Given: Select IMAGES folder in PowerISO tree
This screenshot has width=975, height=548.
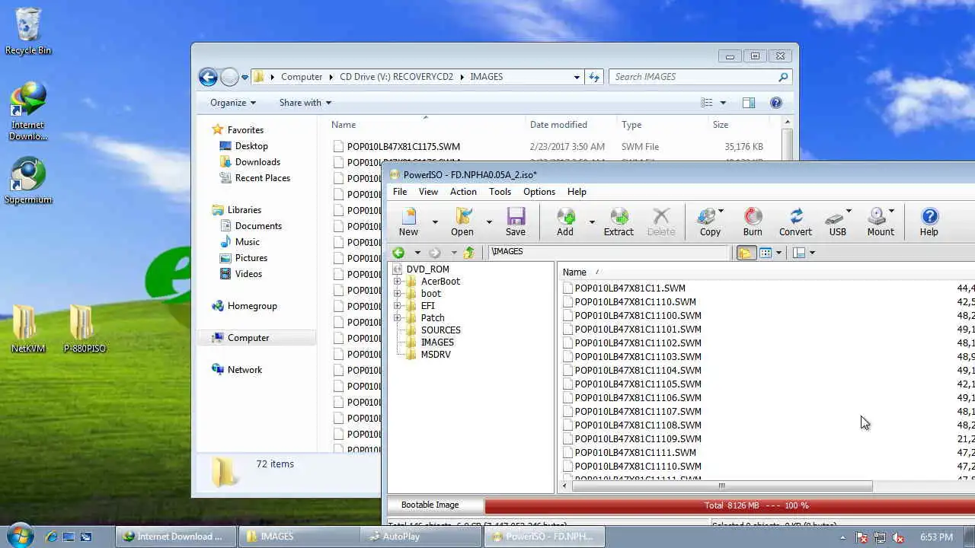Looking at the screenshot, I should pos(437,342).
